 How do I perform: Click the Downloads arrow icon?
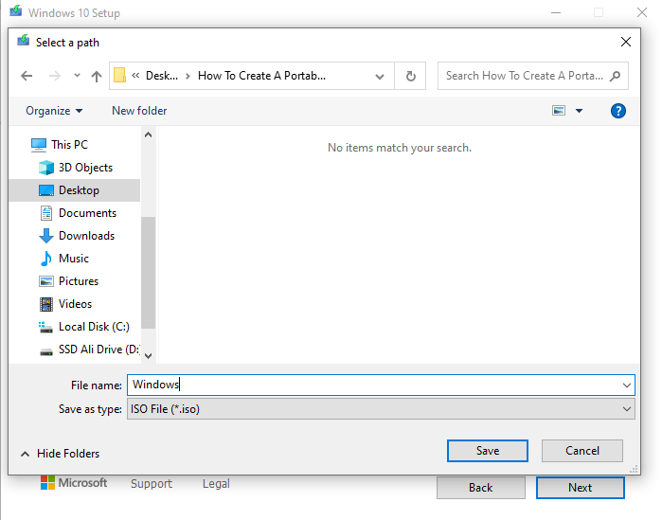pos(46,236)
